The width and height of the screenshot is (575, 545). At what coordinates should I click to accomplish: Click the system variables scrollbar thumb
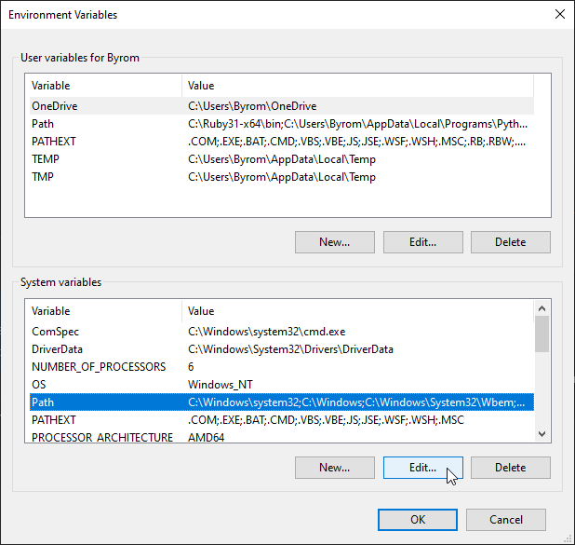pyautogui.click(x=542, y=334)
